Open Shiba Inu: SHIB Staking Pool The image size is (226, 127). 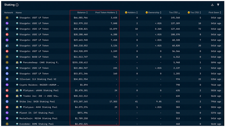(x=37, y=101)
